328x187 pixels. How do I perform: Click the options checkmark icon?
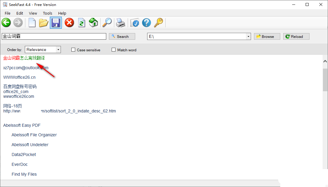tap(135, 23)
